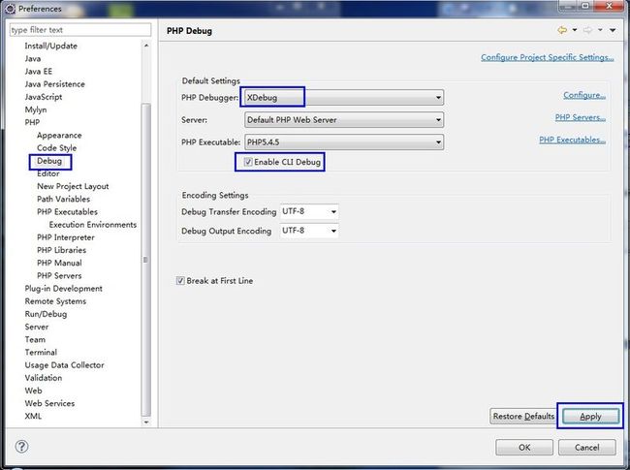The height and width of the screenshot is (470, 630).
Task: Select Web Services tree item
Action: (x=49, y=403)
